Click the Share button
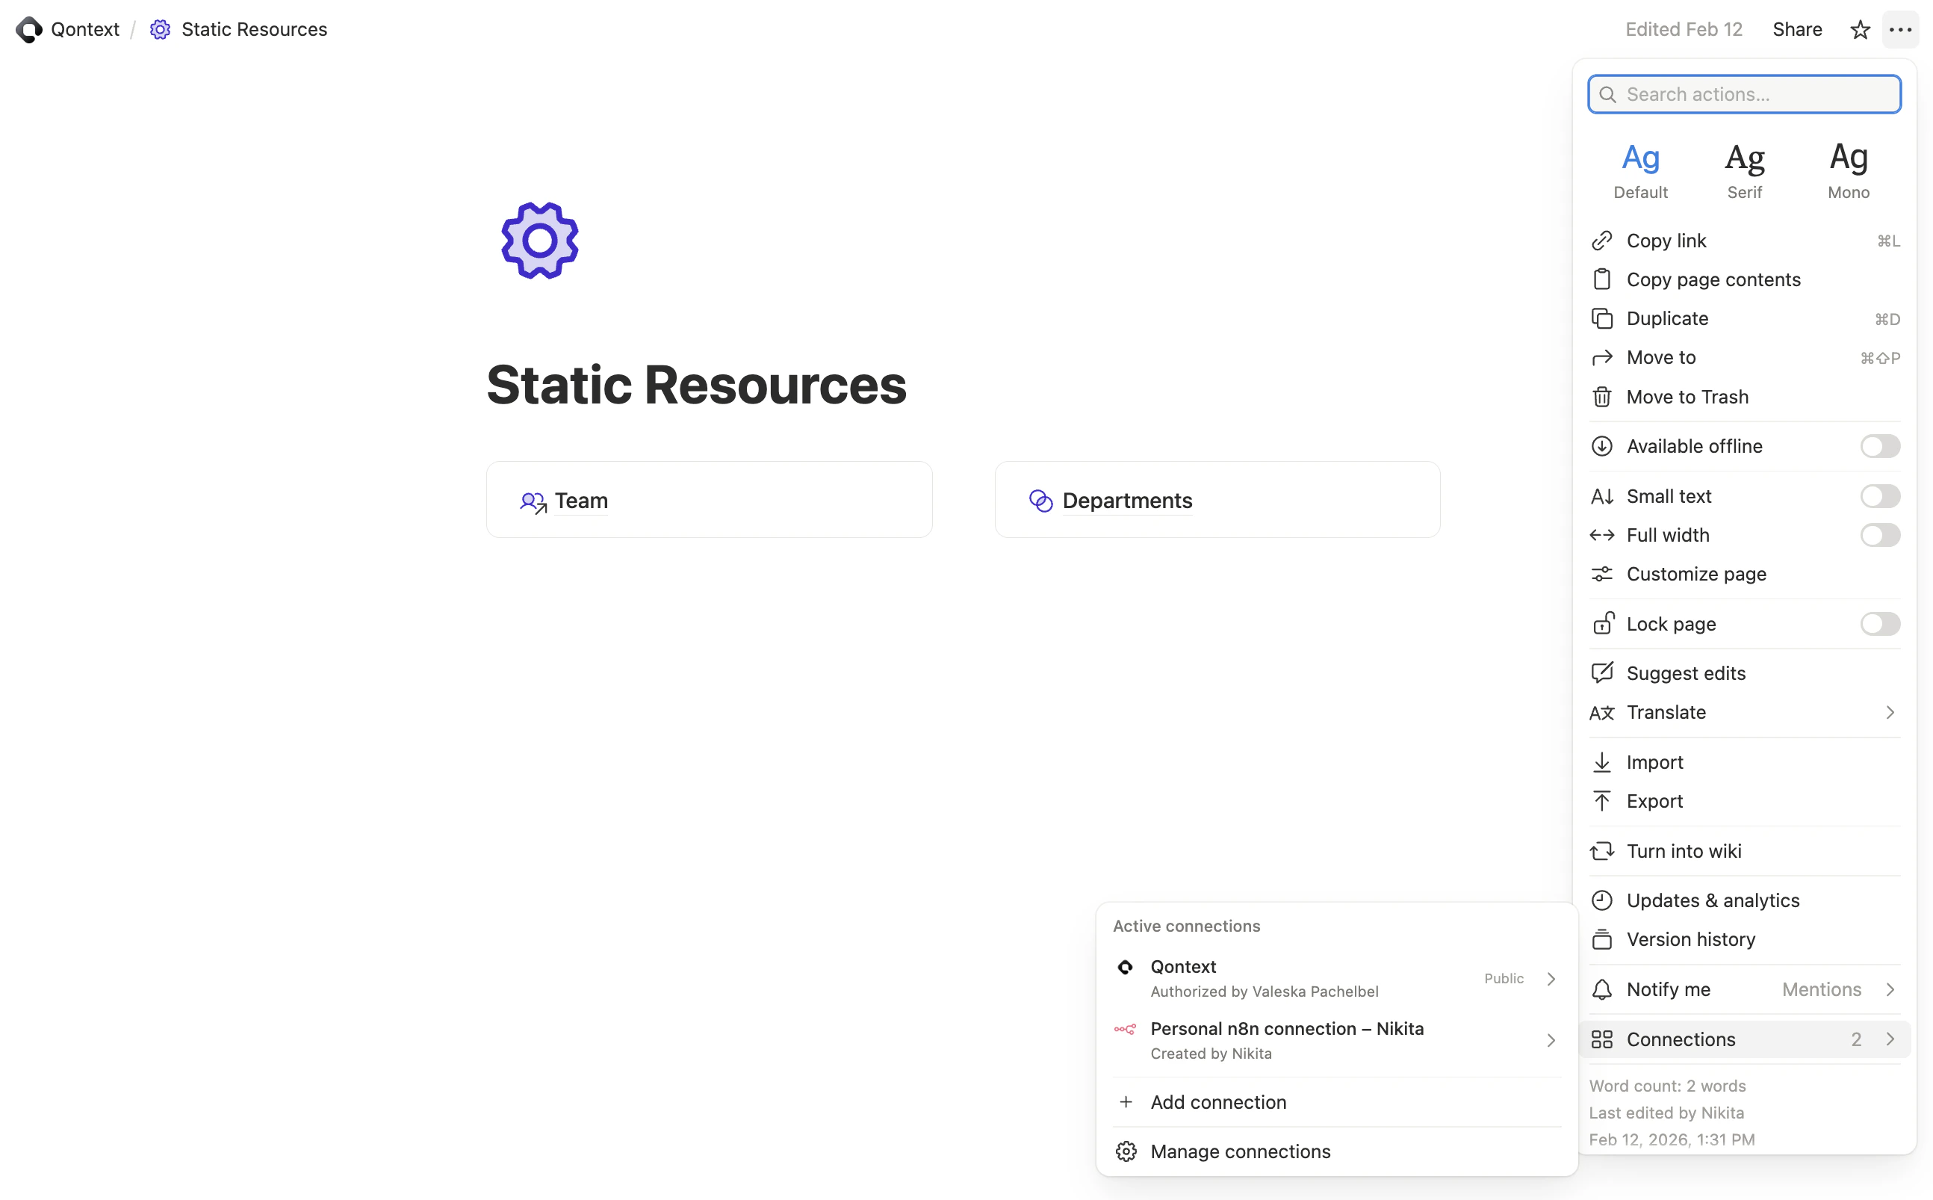1933x1200 pixels. [x=1797, y=29]
